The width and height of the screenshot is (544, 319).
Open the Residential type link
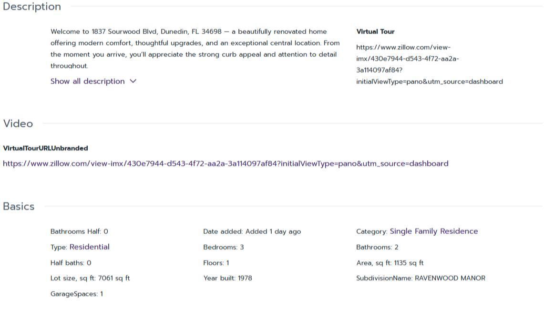(89, 247)
